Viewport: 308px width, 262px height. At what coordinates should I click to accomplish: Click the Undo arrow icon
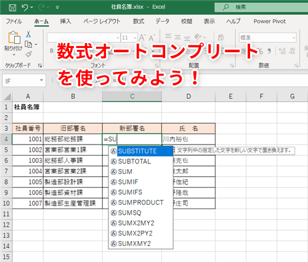(25, 7)
